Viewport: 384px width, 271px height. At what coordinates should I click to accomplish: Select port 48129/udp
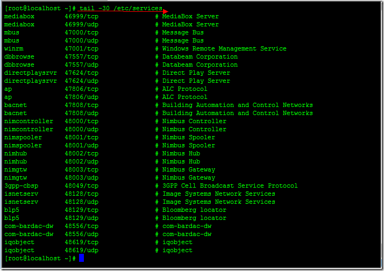click(x=82, y=218)
